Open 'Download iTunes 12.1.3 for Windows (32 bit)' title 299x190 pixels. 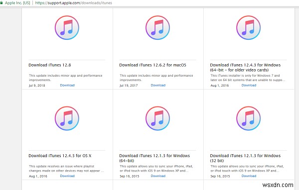click(245, 158)
